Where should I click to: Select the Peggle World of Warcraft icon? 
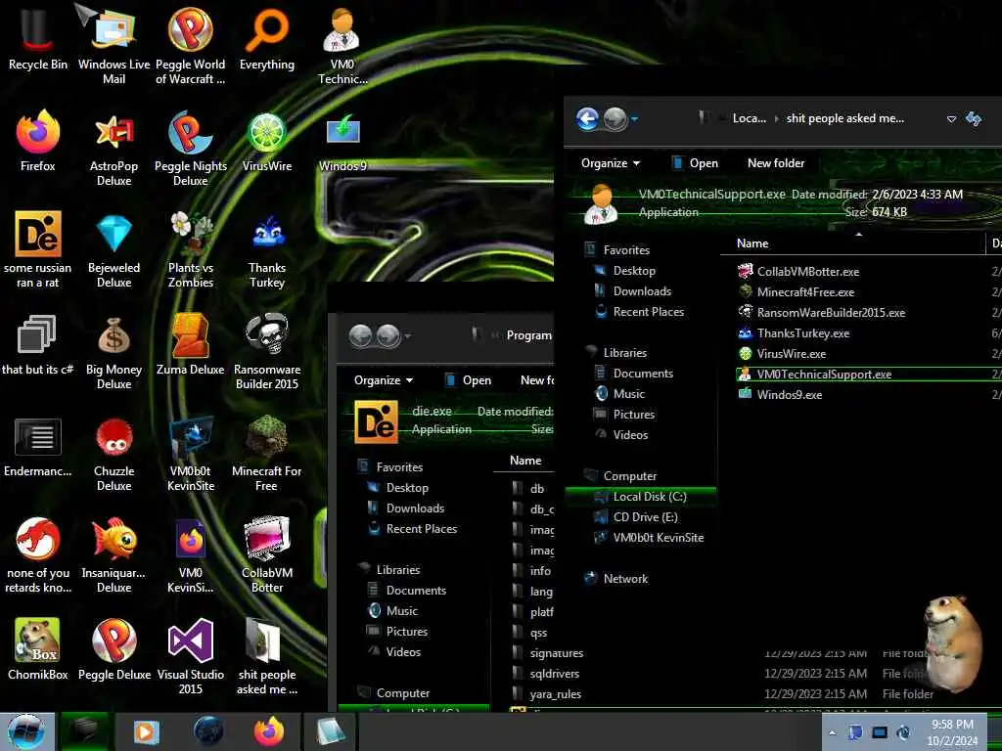[x=191, y=45]
